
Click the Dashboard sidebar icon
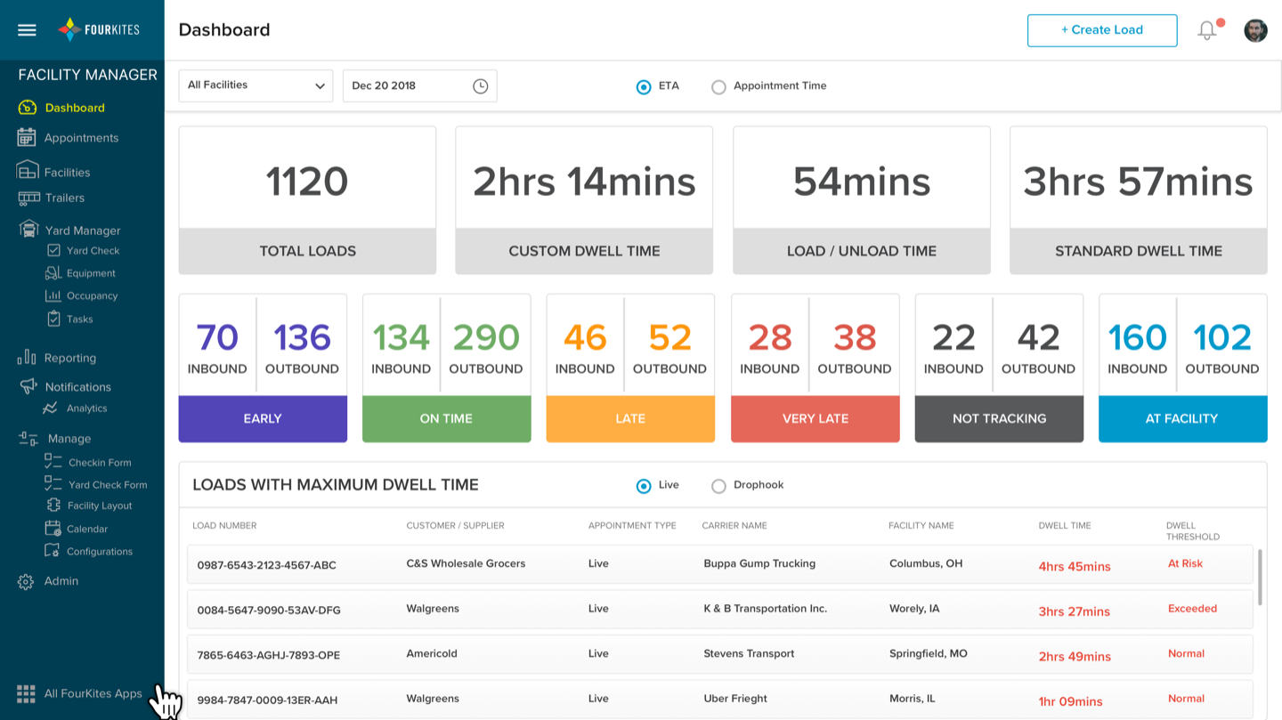tap(27, 108)
